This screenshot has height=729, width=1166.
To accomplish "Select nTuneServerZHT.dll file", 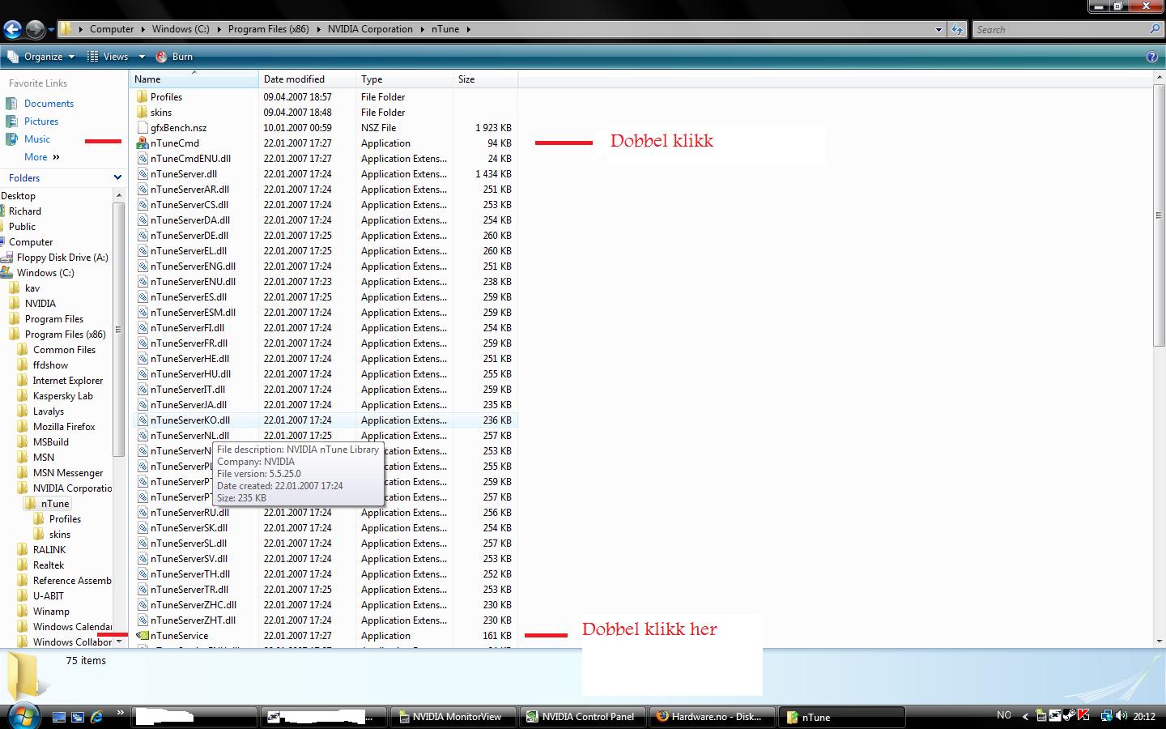I will click(x=193, y=620).
